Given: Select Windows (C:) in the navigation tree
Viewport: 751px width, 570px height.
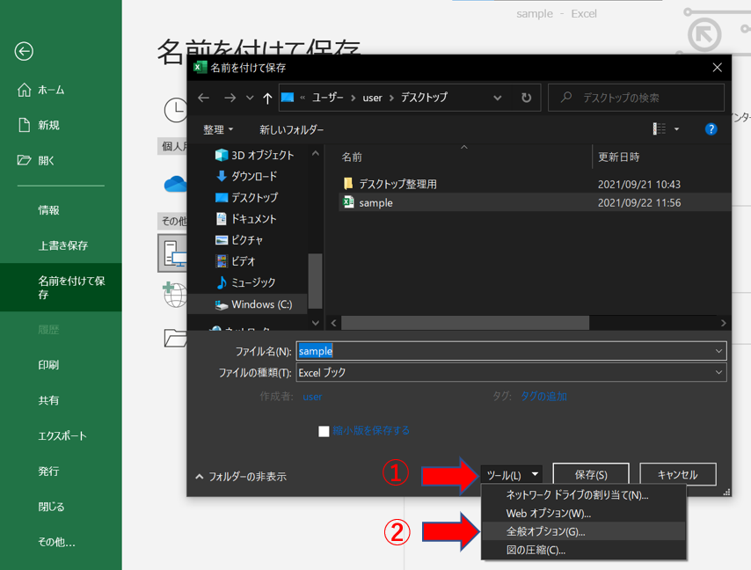Looking at the screenshot, I should click(x=261, y=304).
